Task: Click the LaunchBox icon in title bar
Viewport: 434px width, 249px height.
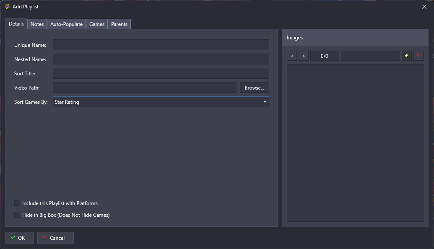Action: (x=7, y=7)
